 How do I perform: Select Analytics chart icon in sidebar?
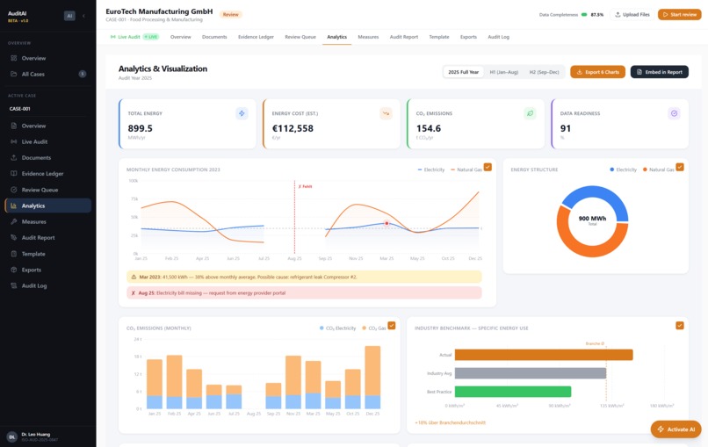pyautogui.click(x=13, y=205)
